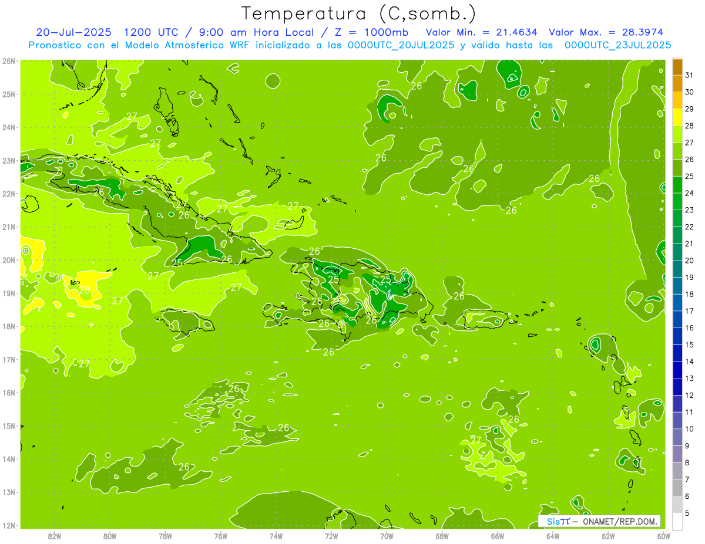The width and height of the screenshot is (705, 544).
Task: Click the longitude axis label 82W
Action: [55, 535]
